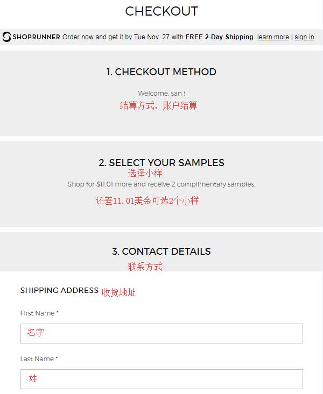Click the First Name field label
323x394 pixels.
(x=39, y=313)
